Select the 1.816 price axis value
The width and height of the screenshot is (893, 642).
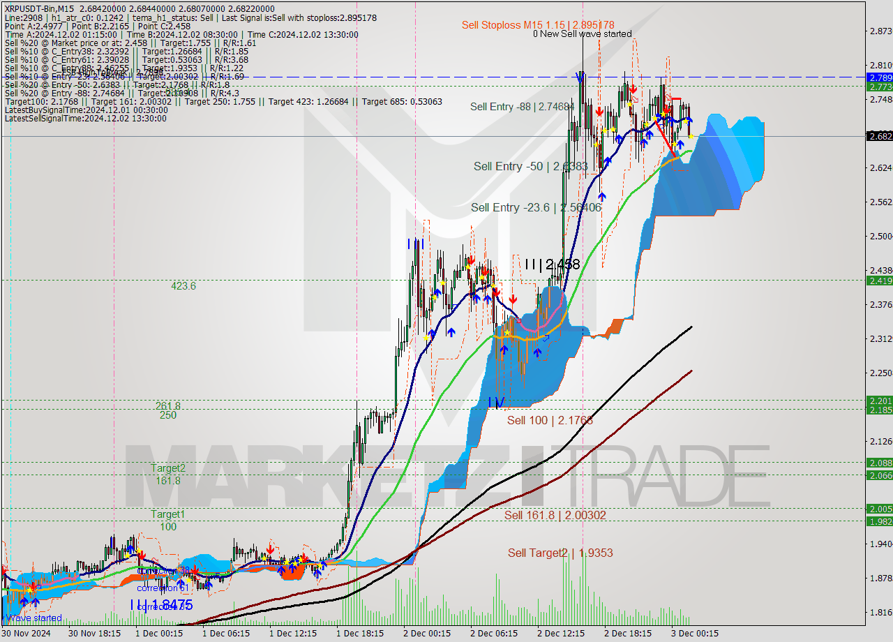coord(880,612)
